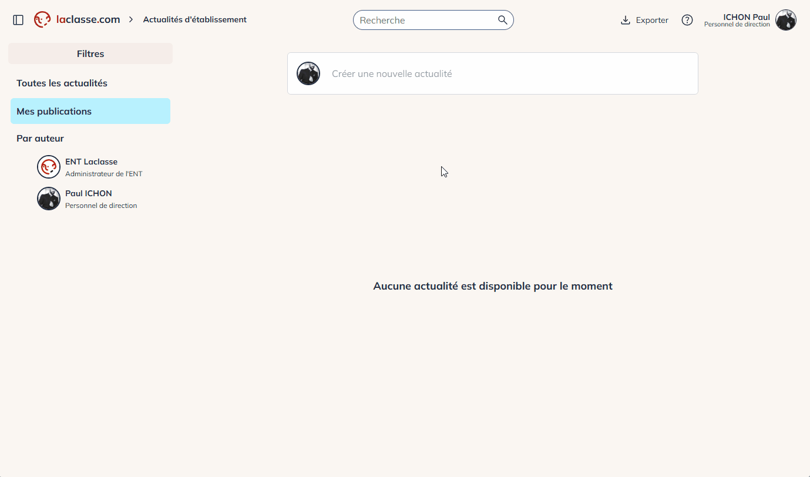
Task: Open the Actualités d'établissement breadcrumb link
Action: pos(194,20)
